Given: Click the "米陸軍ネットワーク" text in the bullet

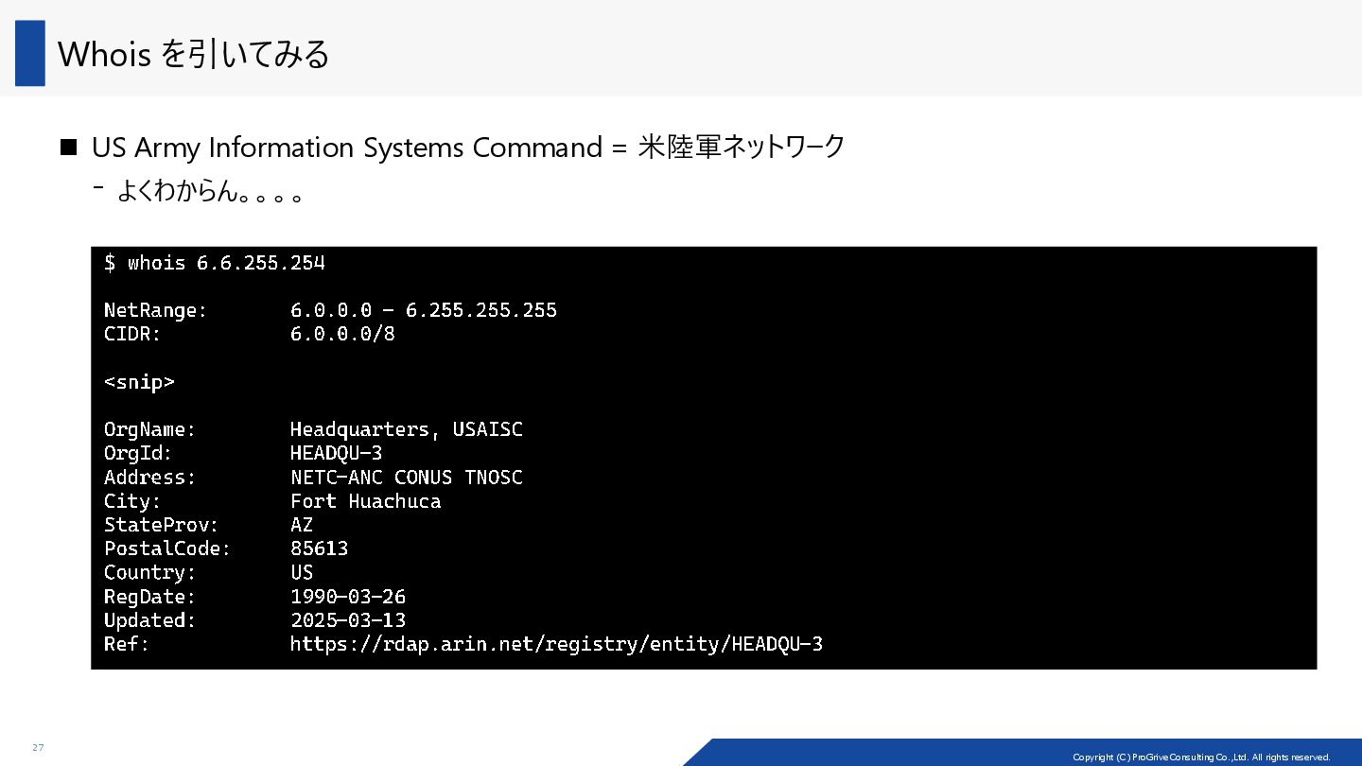Looking at the screenshot, I should coord(742,148).
